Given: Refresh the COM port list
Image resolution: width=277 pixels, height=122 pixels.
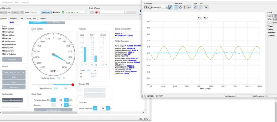Looking at the screenshot, I should click(x=22, y=12).
